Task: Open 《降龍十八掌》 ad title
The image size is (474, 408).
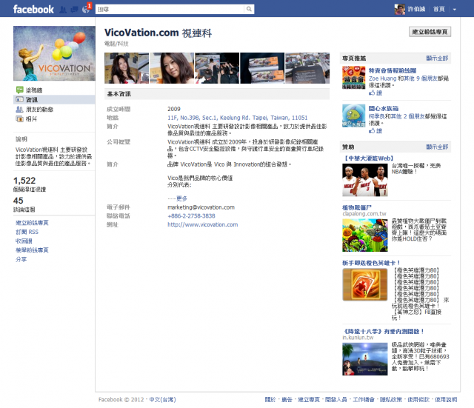Action: (x=384, y=331)
